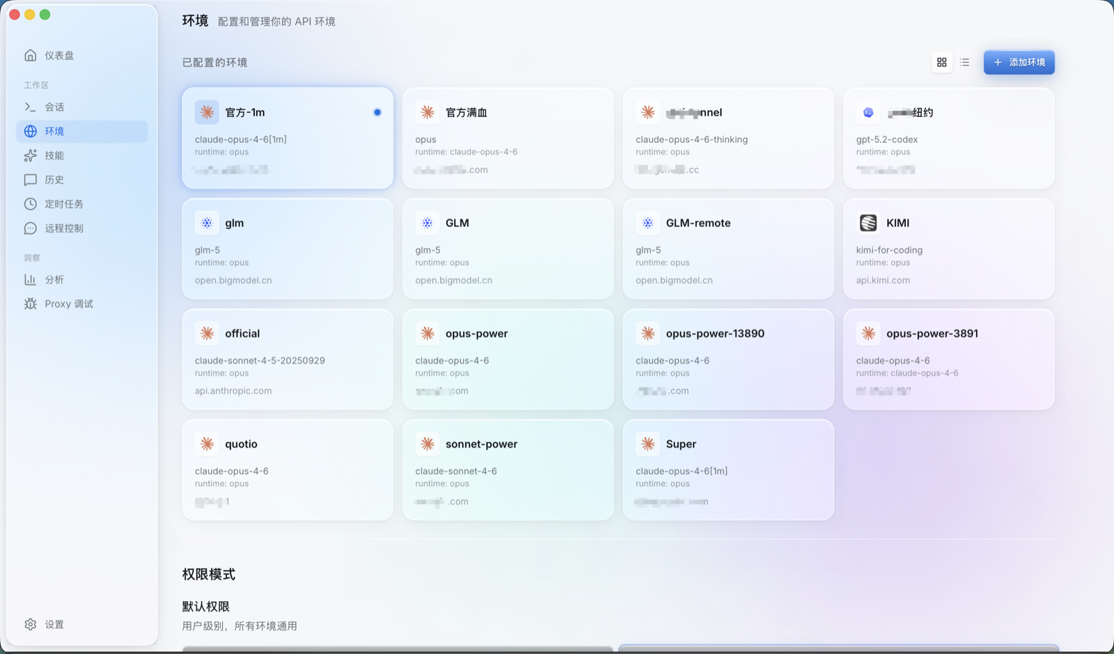Select the 环境 globe icon in sidebar
Screen dimensions: 1114x654
tap(31, 131)
